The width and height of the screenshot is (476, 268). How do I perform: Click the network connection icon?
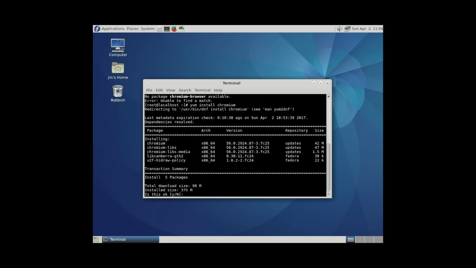tap(347, 29)
